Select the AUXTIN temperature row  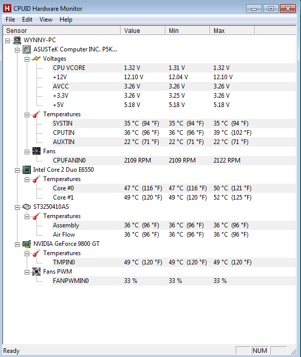click(174, 142)
